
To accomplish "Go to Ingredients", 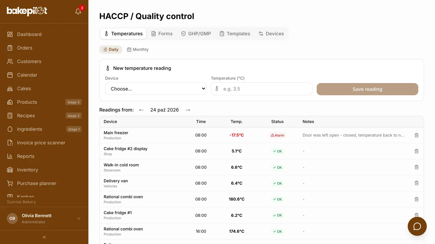I will 44,129.
